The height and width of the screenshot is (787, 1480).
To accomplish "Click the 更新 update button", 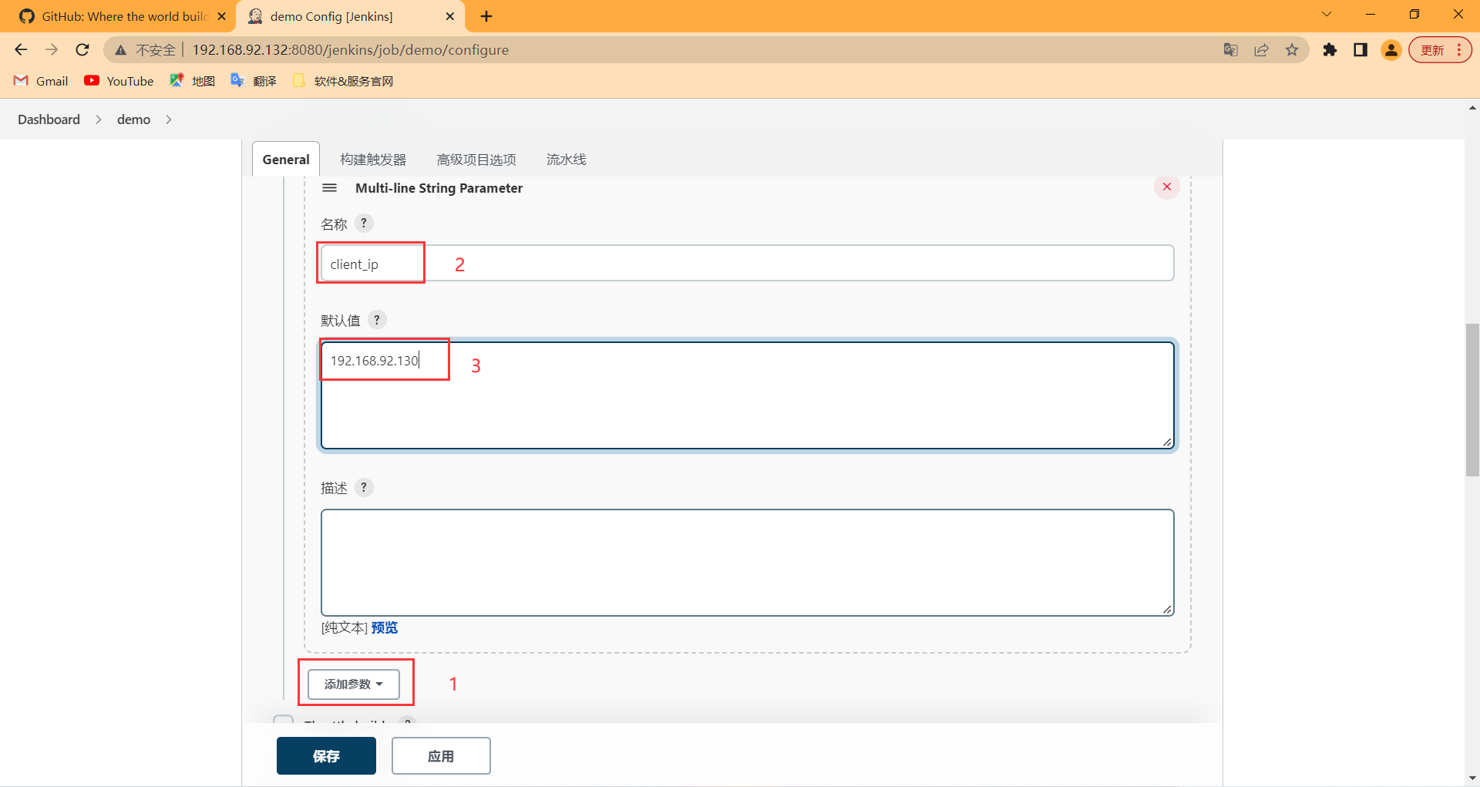I will (x=1432, y=50).
